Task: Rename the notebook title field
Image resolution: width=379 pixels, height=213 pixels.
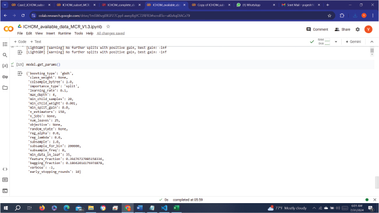Action: [62, 27]
